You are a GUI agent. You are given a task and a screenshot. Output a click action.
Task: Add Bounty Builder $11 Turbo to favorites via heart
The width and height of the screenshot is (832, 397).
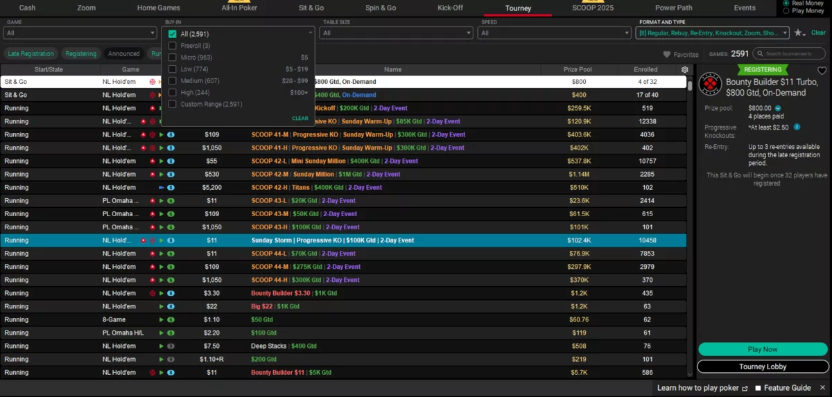coord(822,71)
